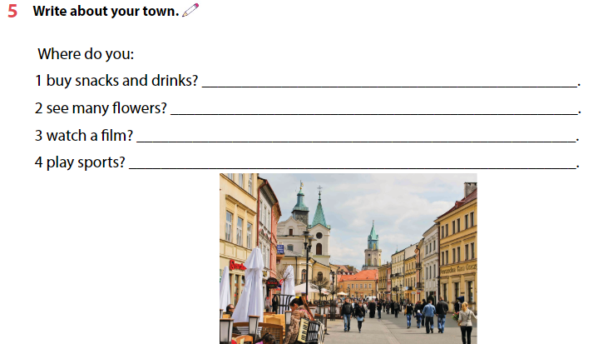Select the 'Write about your town.' heading
This screenshot has width=598, height=344.
(105, 12)
